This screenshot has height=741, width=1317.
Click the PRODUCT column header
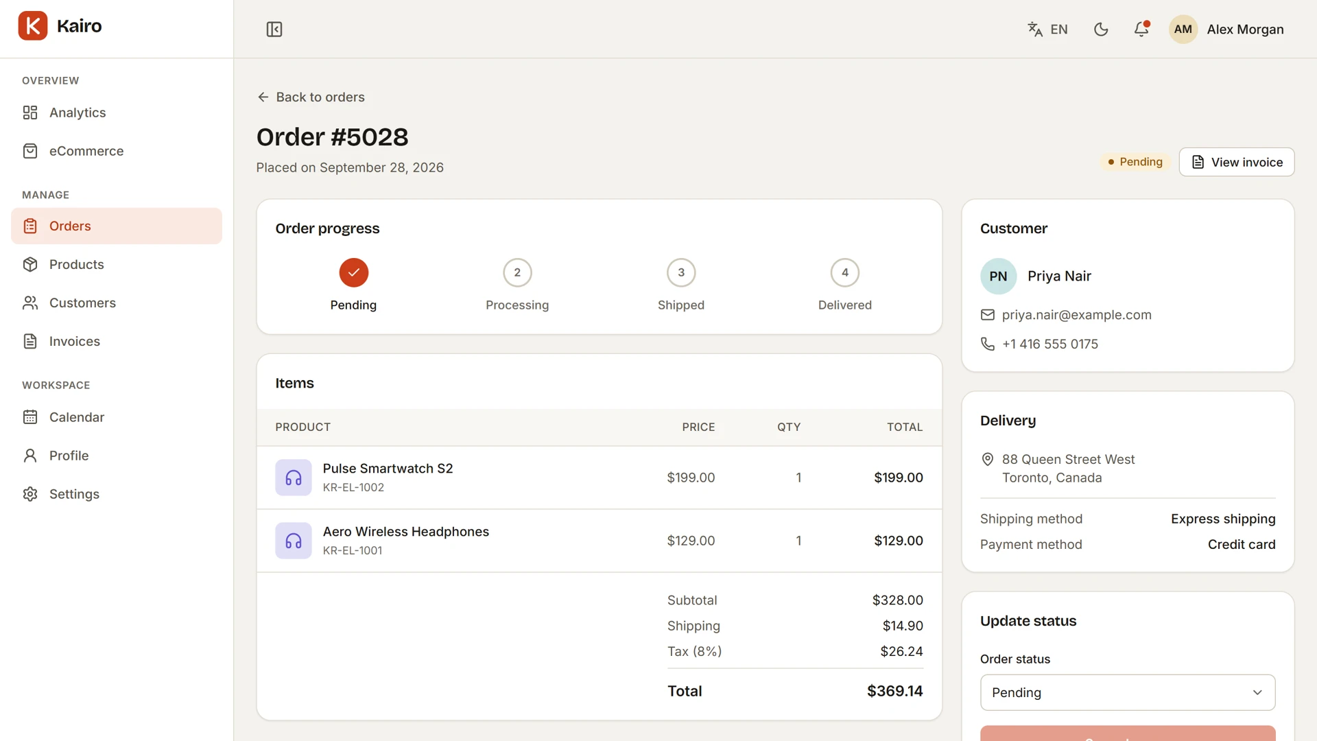point(303,427)
